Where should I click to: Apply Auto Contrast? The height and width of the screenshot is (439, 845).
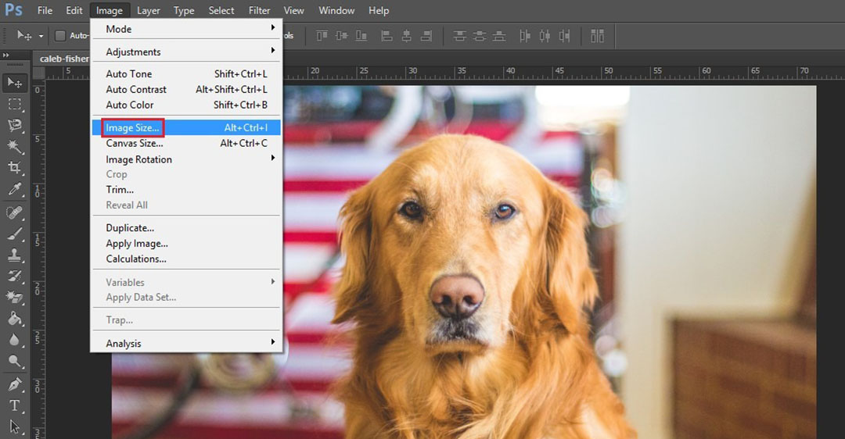(x=186, y=89)
